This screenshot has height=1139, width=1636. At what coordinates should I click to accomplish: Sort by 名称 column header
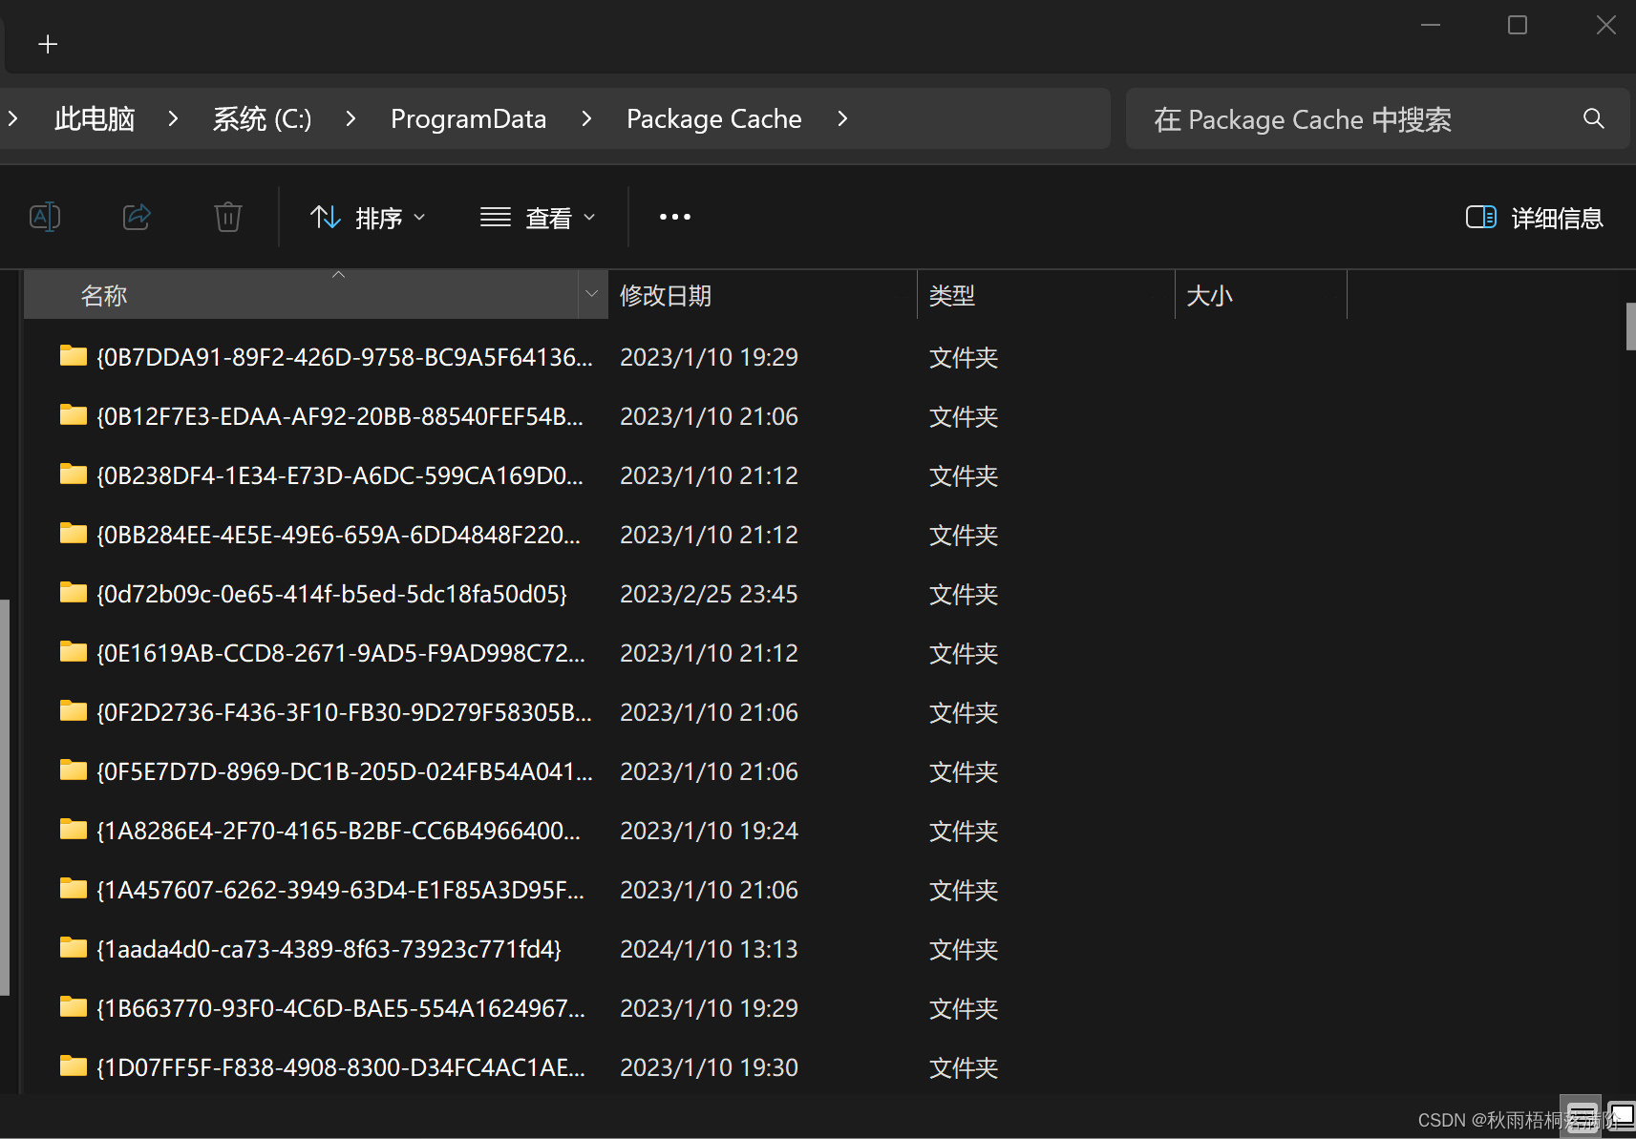point(301,295)
